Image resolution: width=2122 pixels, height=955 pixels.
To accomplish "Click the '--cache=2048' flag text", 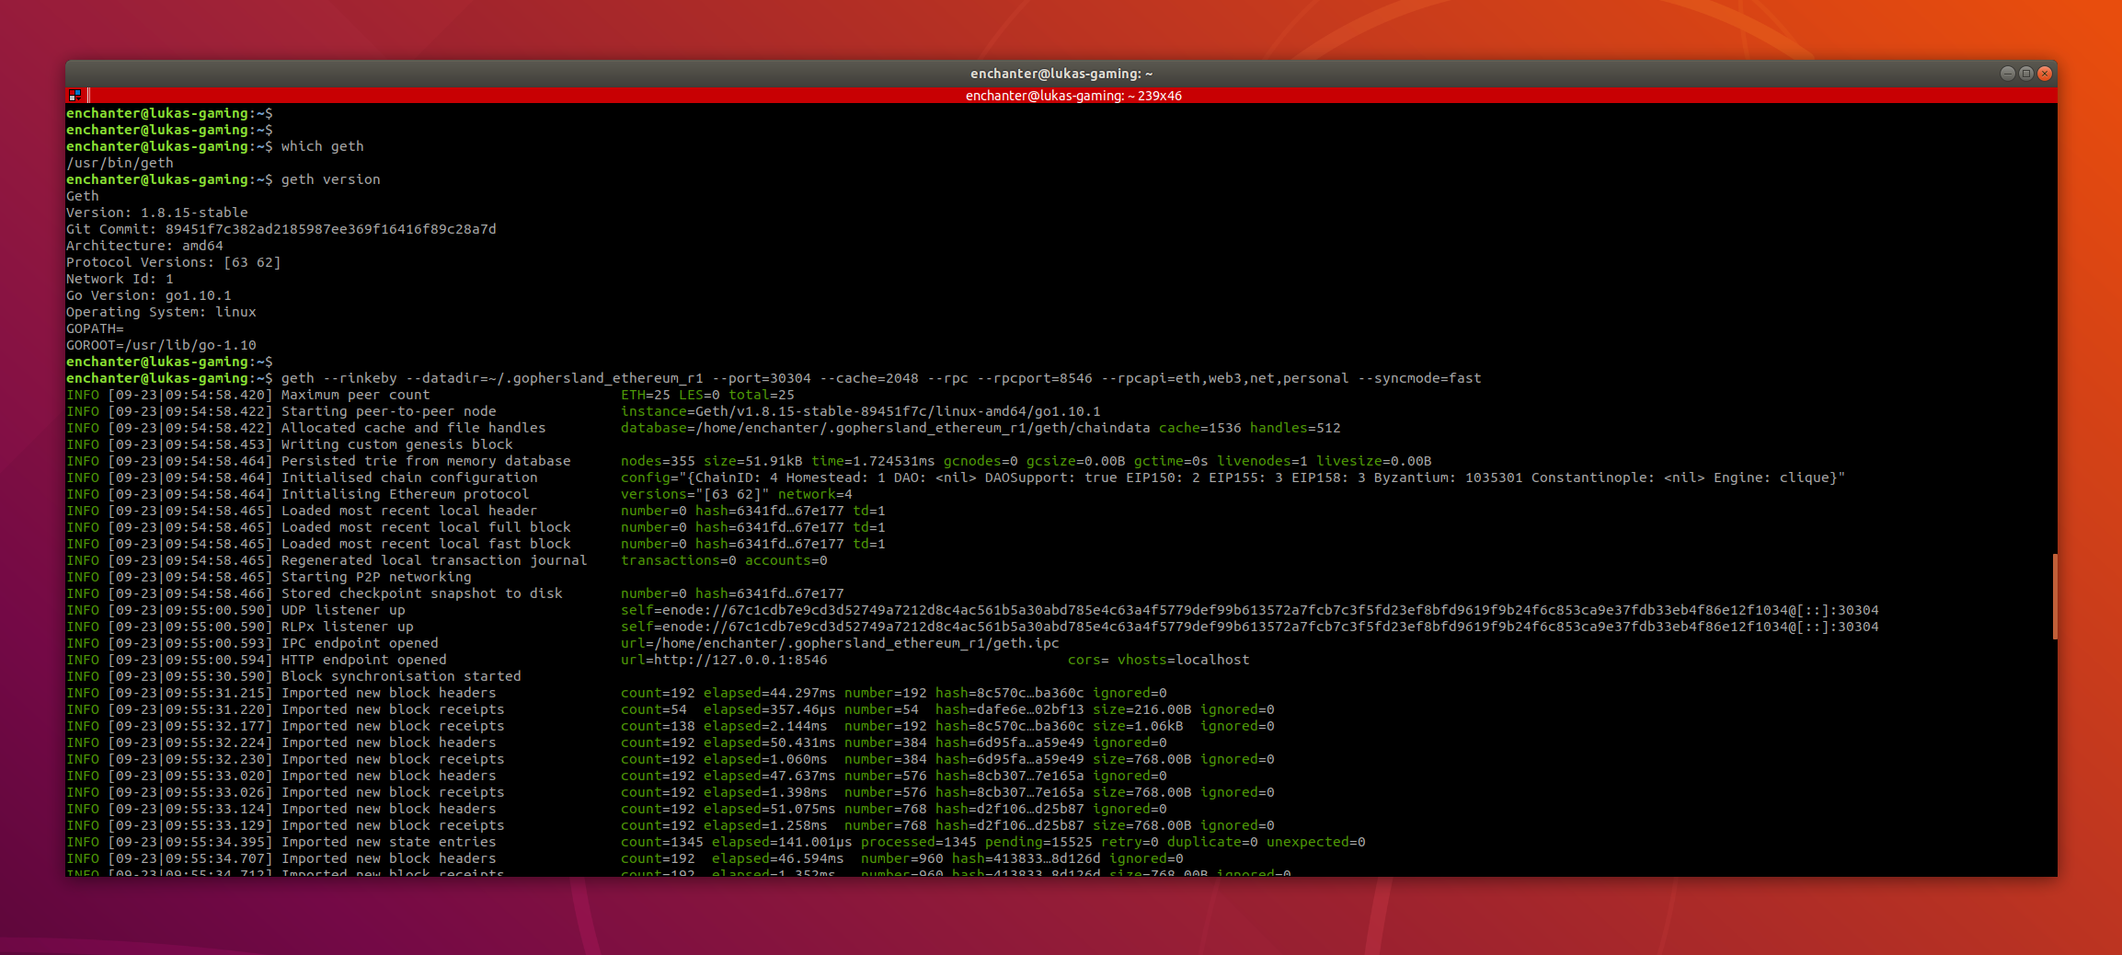I will click(869, 378).
